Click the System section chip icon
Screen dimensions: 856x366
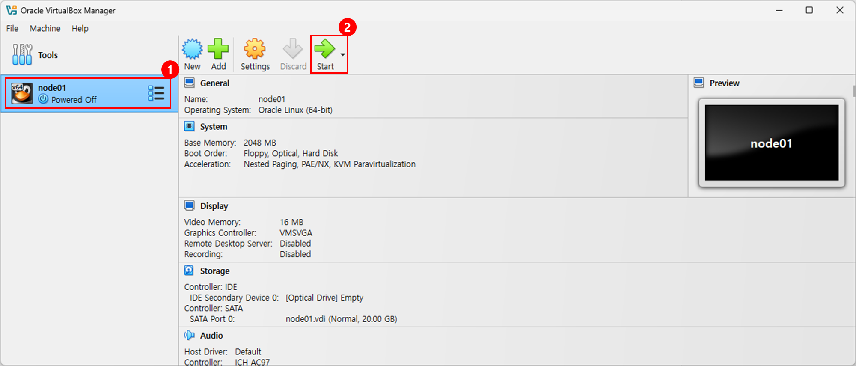coord(189,126)
